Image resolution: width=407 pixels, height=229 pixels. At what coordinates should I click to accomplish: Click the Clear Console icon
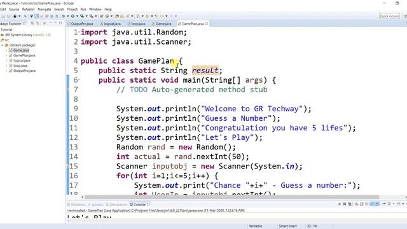(x=356, y=204)
